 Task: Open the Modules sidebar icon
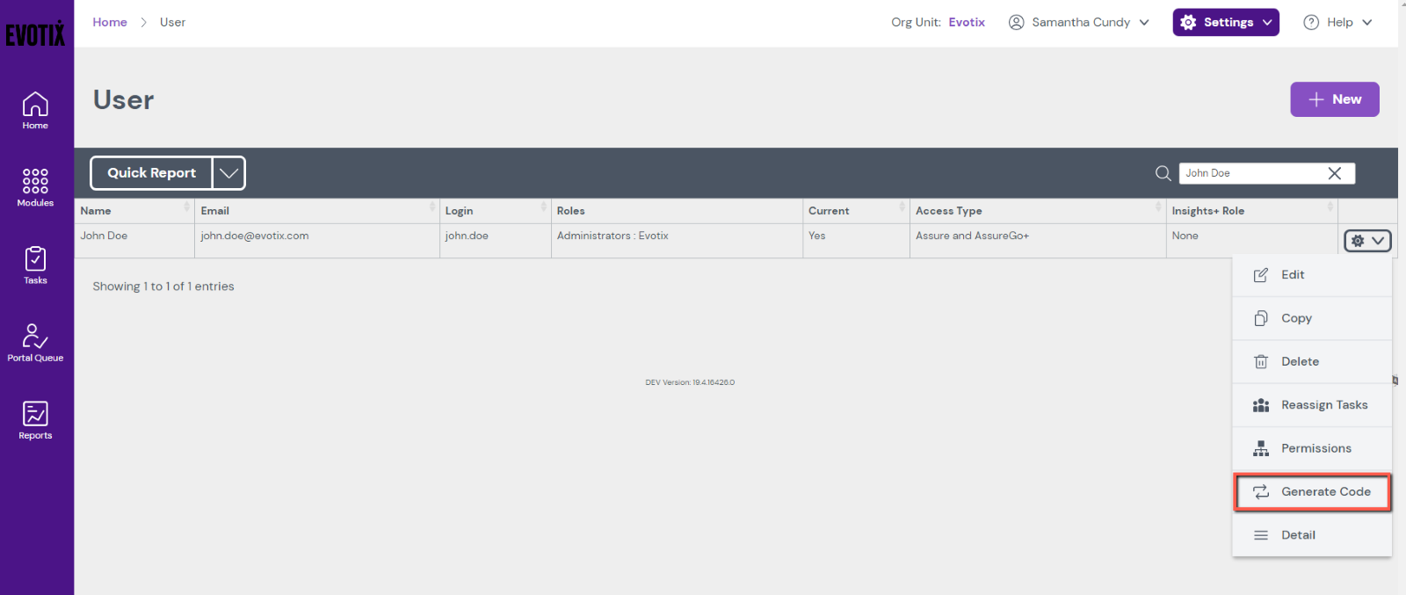pos(35,188)
